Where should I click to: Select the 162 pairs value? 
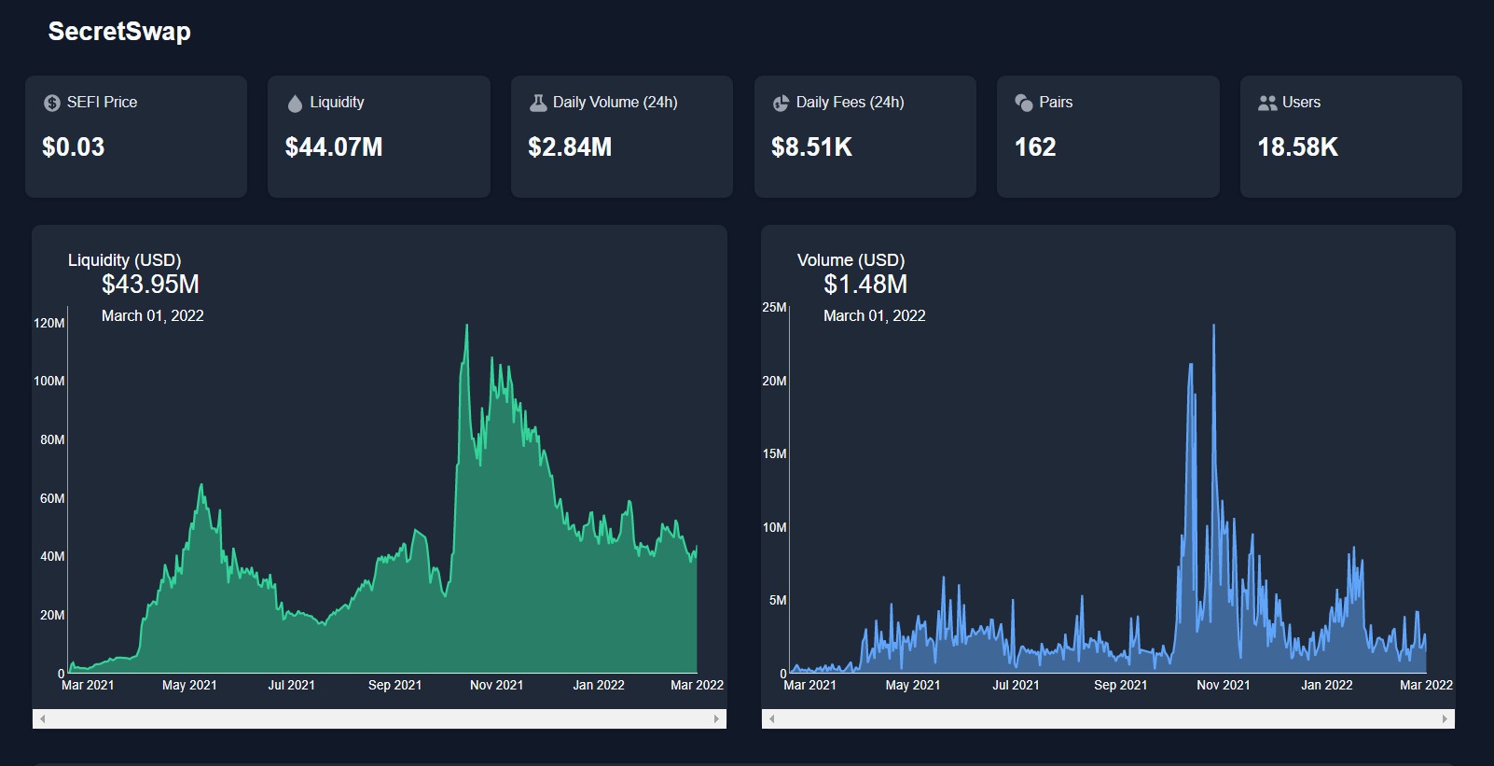1035,147
